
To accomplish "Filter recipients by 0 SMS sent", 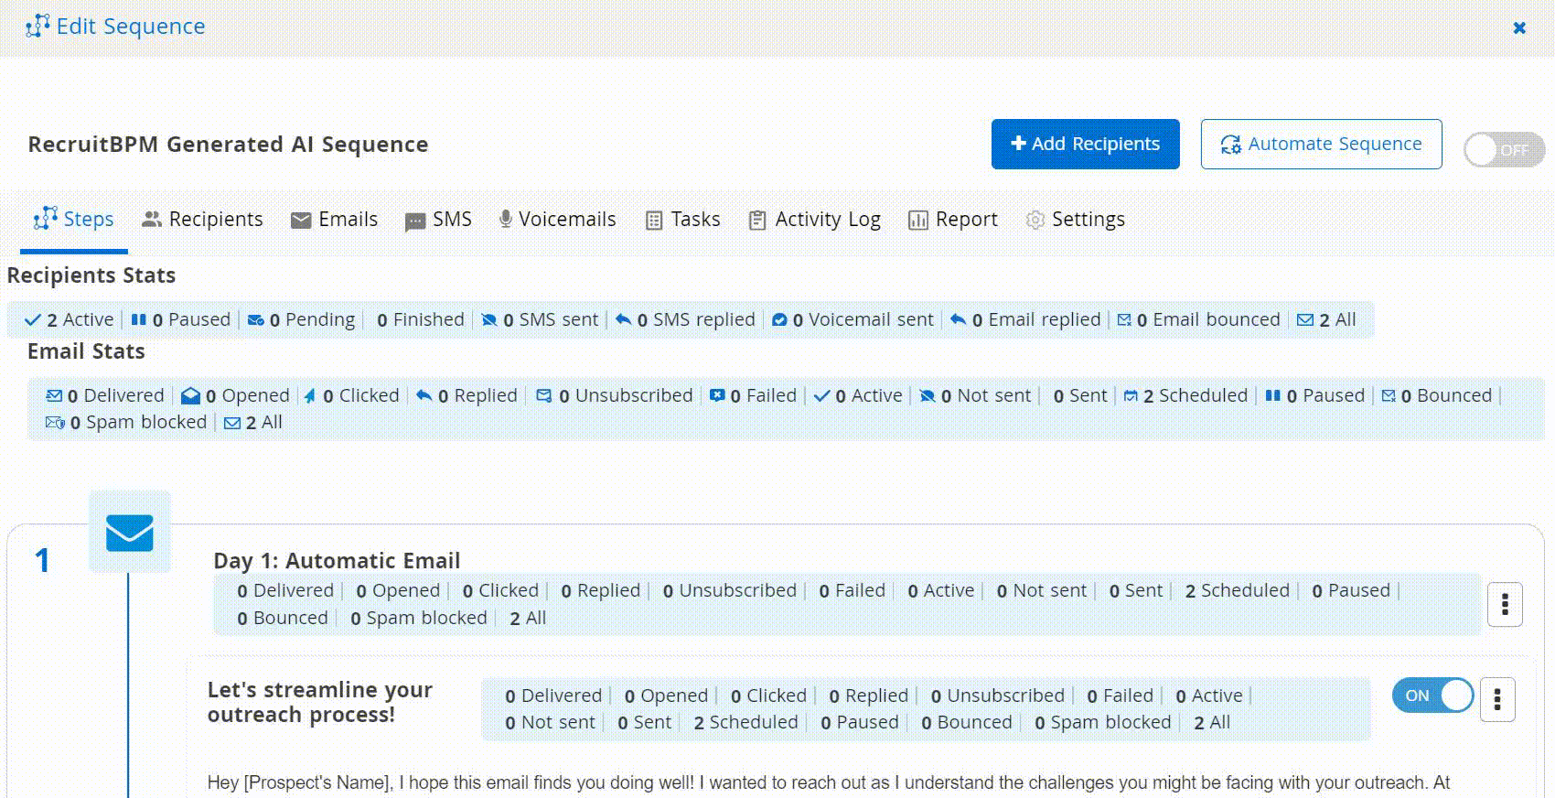I will click(x=540, y=320).
